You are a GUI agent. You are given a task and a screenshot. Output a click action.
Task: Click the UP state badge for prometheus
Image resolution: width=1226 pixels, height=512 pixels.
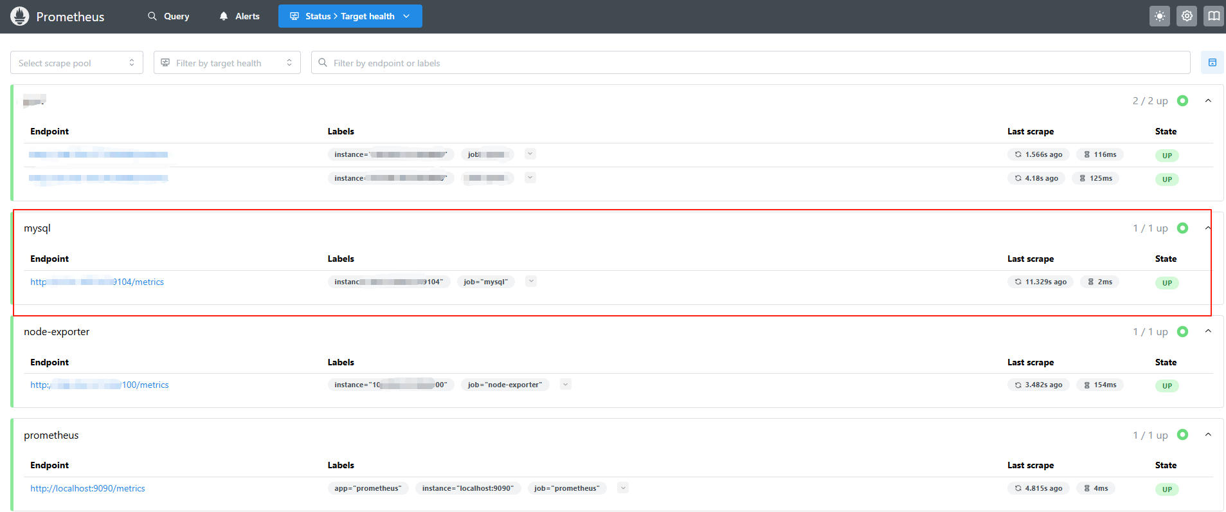[1167, 489]
